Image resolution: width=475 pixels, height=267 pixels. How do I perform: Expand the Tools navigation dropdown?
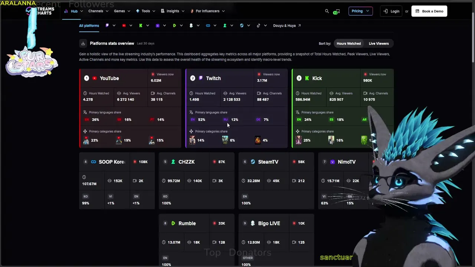145,11
